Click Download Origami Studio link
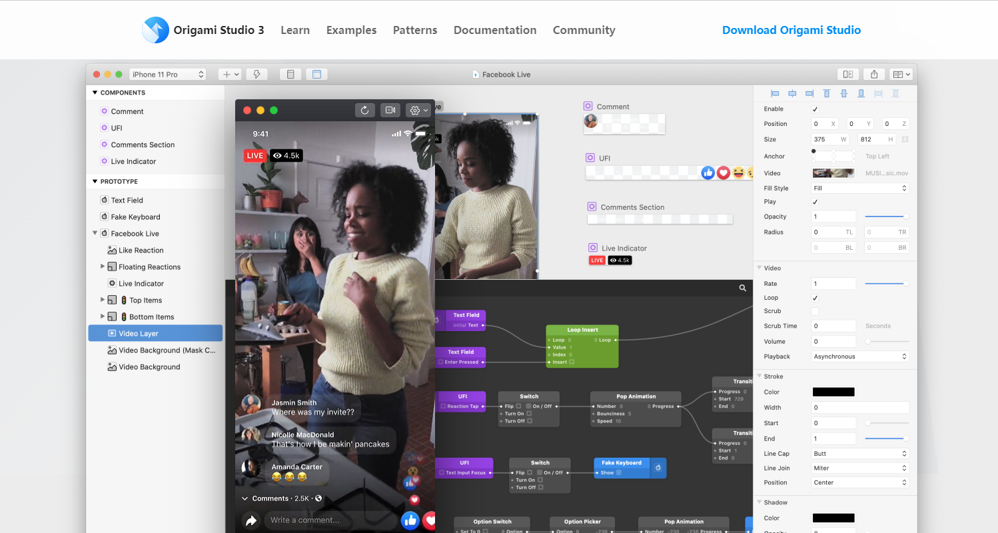 pos(791,30)
